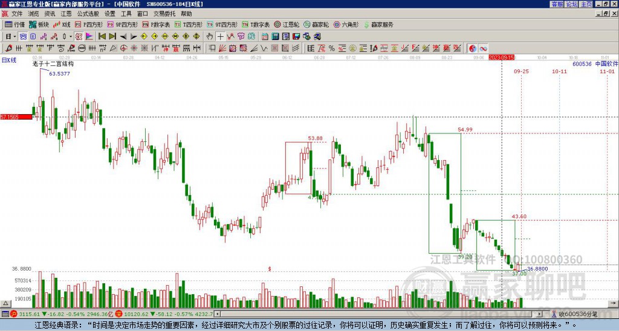Click the 主页 homepage link
The height and width of the screenshot is (331, 619).
(586, 4)
